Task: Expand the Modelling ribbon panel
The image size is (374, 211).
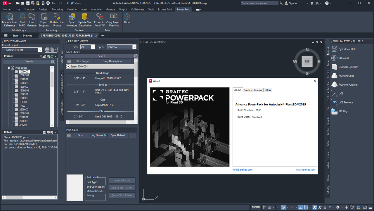Action: point(19,30)
